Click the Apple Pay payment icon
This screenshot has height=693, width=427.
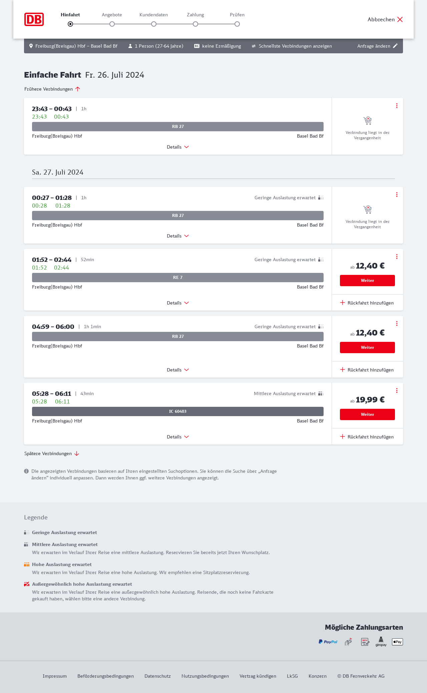(x=397, y=642)
